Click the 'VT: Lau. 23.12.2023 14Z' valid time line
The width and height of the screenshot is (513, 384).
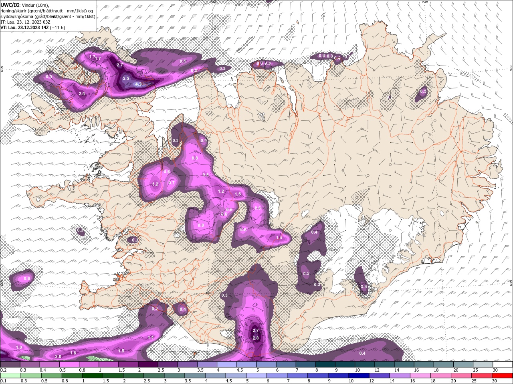[x=25, y=28]
